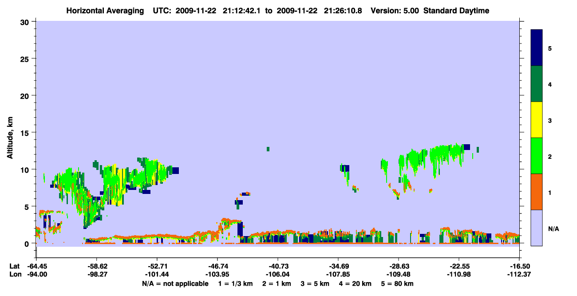Screen dimensions: 577x296
Task: Click longitude value '-103.95'
Action: pos(217,274)
